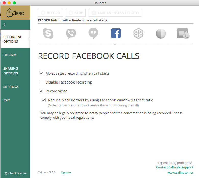Open Contact Callnote Support link
Viewport: 199px width, 178px height.
pos(175,167)
